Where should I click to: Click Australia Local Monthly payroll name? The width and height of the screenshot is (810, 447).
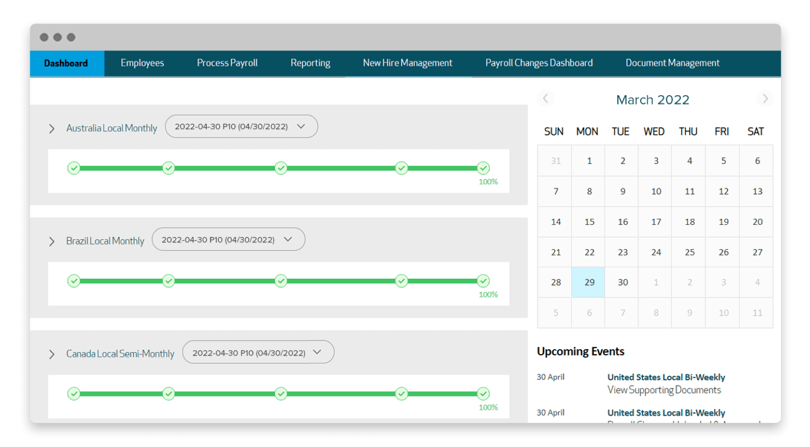point(112,128)
